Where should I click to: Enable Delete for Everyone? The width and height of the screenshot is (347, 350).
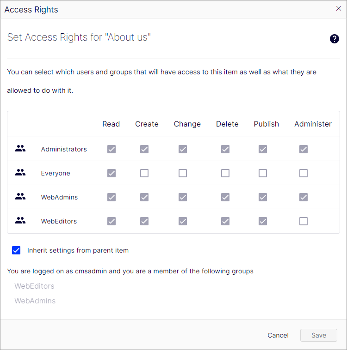[x=225, y=173]
